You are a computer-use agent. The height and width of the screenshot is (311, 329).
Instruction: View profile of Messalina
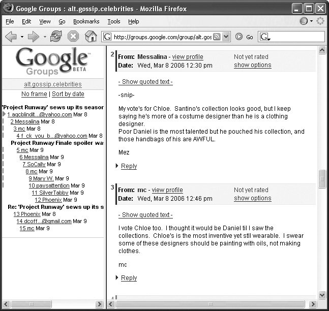pyautogui.click(x=188, y=57)
